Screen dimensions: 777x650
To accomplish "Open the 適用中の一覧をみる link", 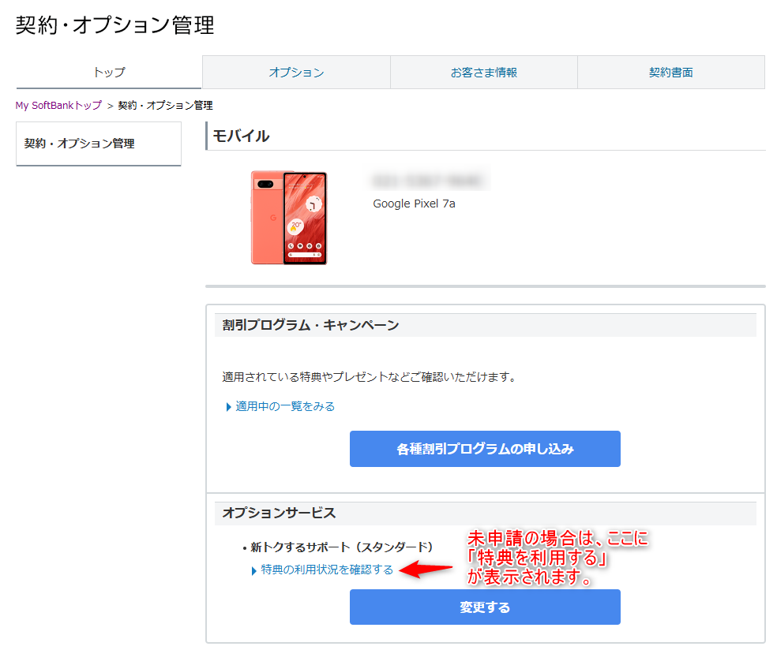I will tap(285, 406).
